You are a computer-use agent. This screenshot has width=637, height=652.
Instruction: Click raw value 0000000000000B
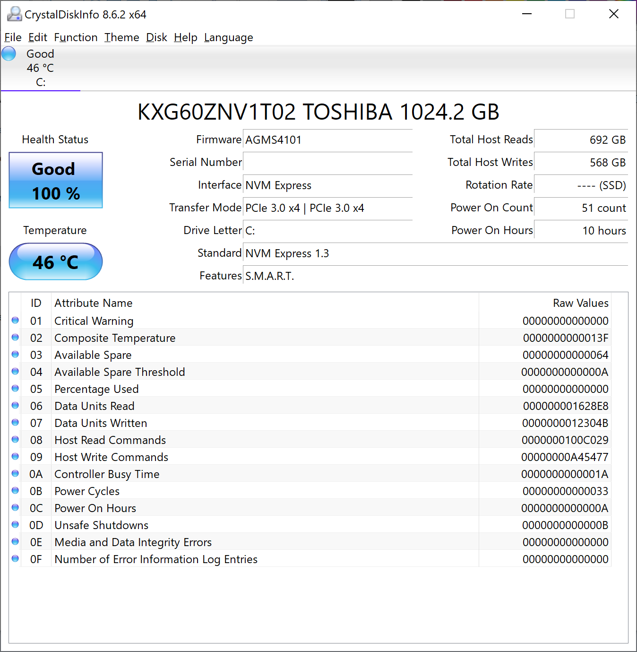pyautogui.click(x=565, y=525)
